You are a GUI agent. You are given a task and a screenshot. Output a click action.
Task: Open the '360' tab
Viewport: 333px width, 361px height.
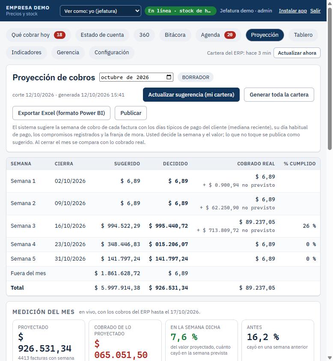144,35
